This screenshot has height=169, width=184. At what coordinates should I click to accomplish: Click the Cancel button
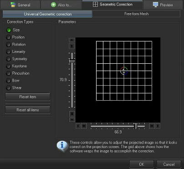pos(169,164)
